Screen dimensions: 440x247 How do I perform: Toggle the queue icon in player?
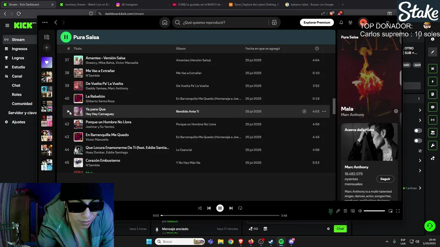pyautogui.click(x=345, y=211)
